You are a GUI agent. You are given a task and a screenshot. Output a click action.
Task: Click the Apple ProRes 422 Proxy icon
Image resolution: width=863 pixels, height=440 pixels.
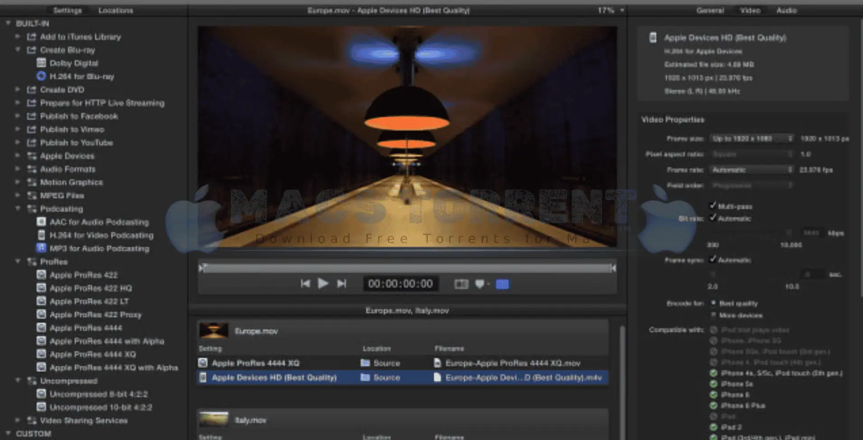tap(41, 314)
